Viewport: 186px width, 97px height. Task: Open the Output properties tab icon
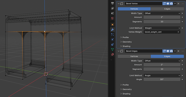click(x=112, y=3)
